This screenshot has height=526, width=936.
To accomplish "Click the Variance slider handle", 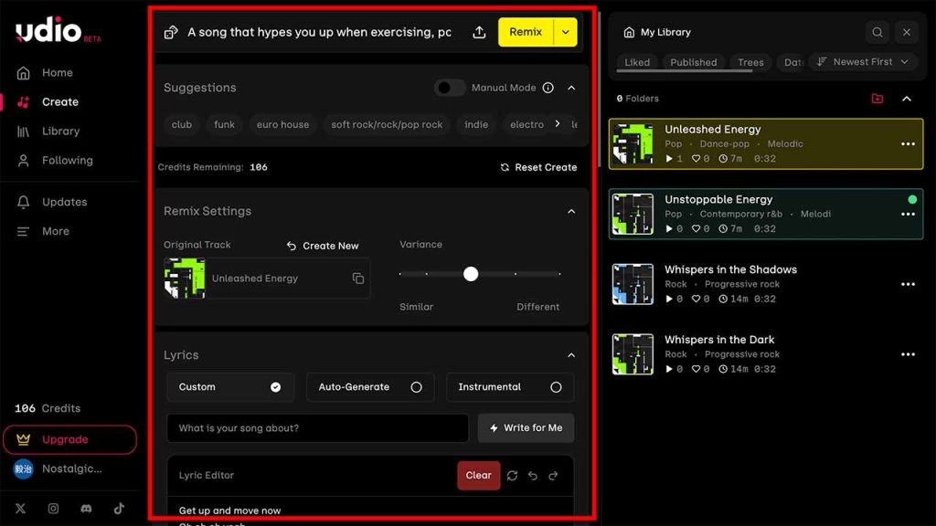I will [471, 274].
